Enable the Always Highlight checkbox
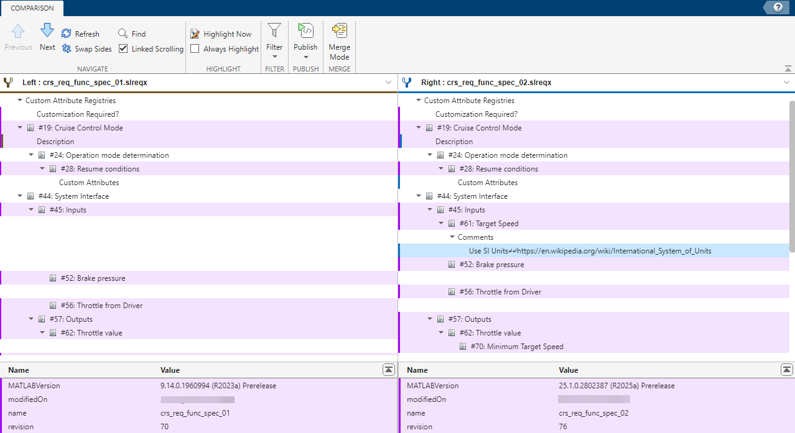The width and height of the screenshot is (795, 433). pyautogui.click(x=195, y=48)
